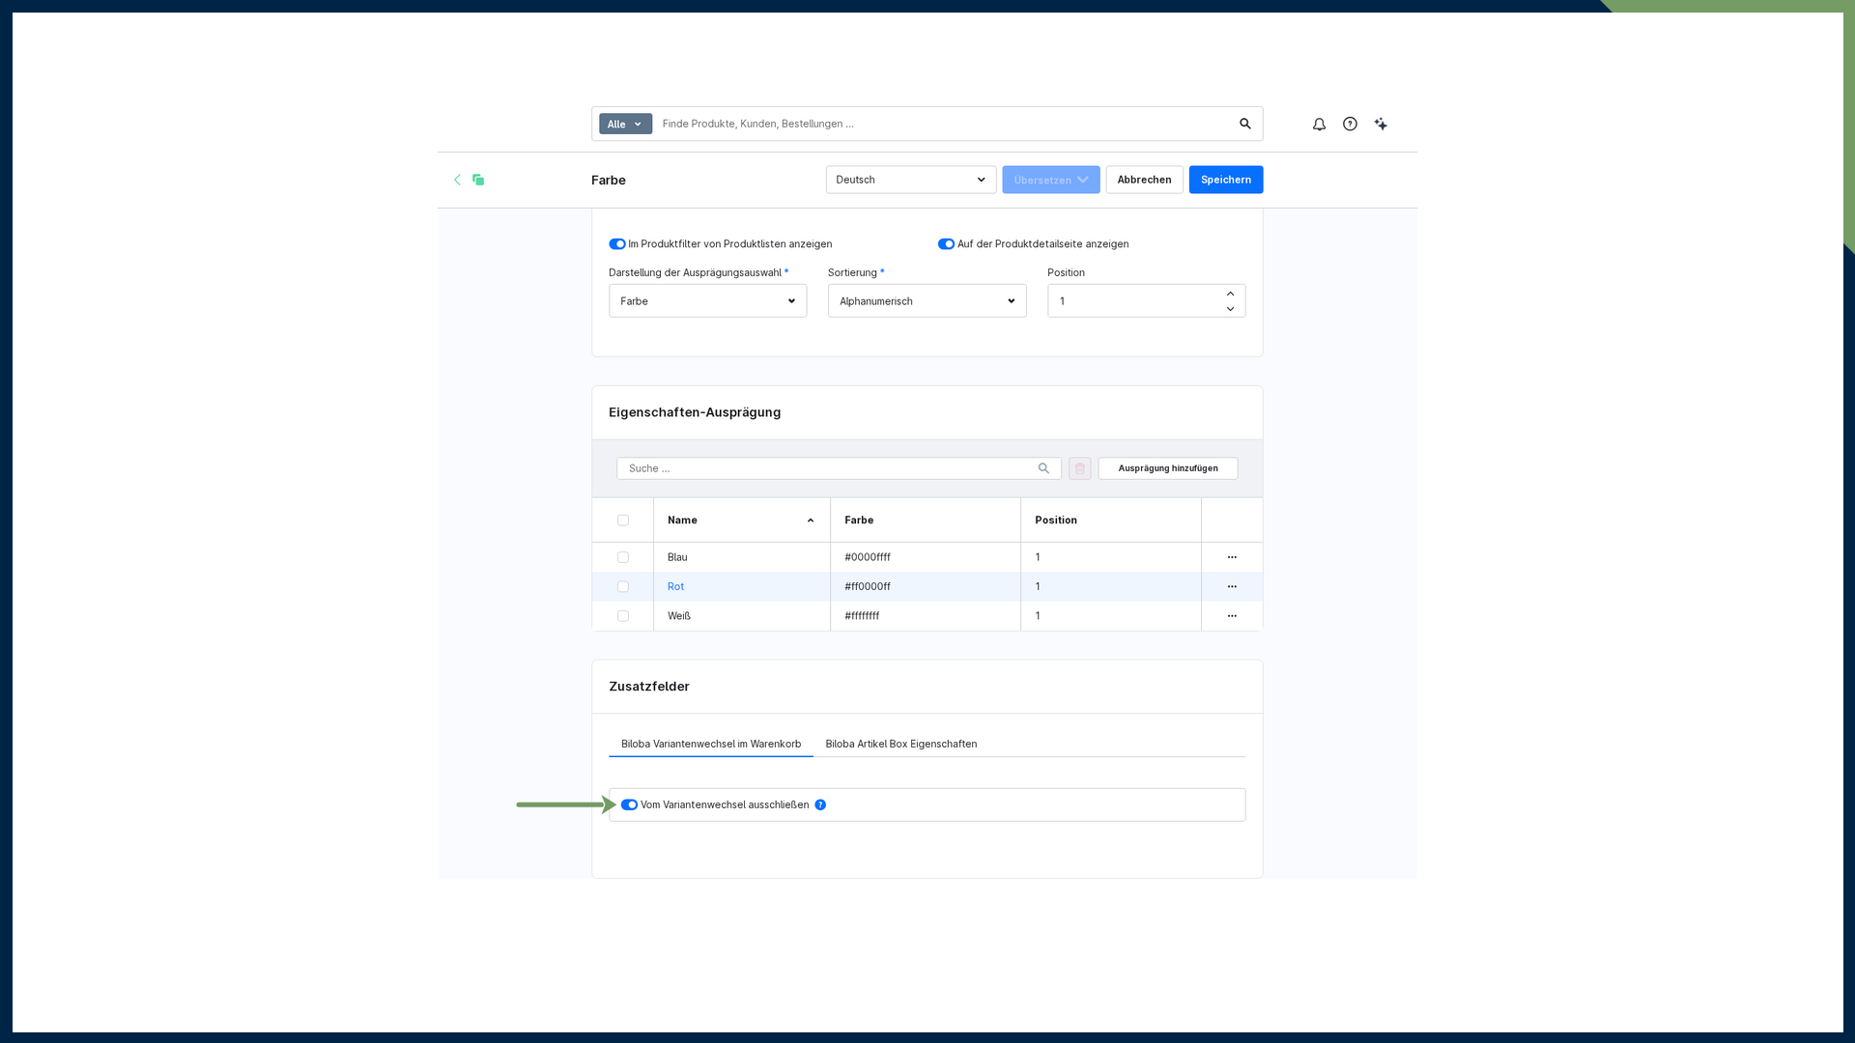Click sort arrow in Name column header
Image resolution: width=1855 pixels, height=1043 pixels.
point(811,521)
